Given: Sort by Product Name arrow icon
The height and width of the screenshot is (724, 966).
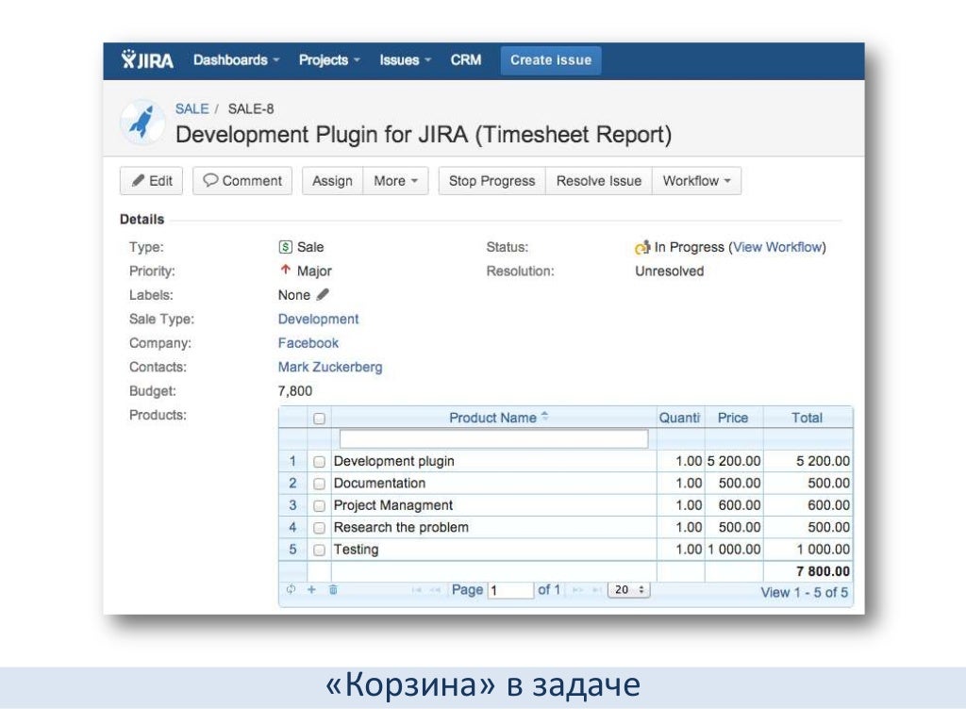Looking at the screenshot, I should [x=544, y=416].
